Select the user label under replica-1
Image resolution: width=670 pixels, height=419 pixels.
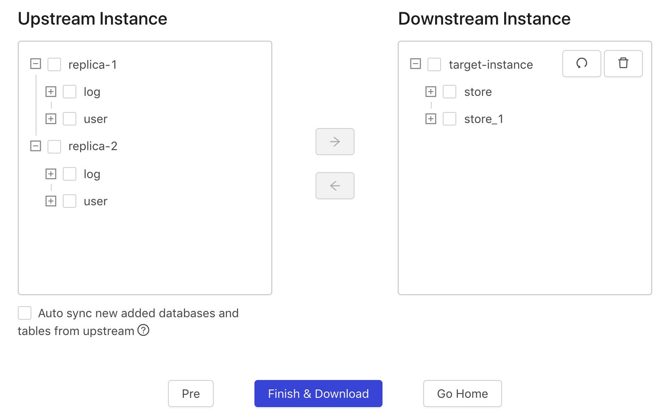click(95, 119)
